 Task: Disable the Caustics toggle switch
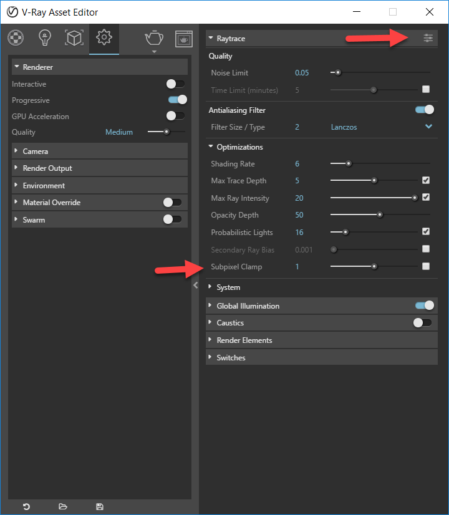(422, 322)
